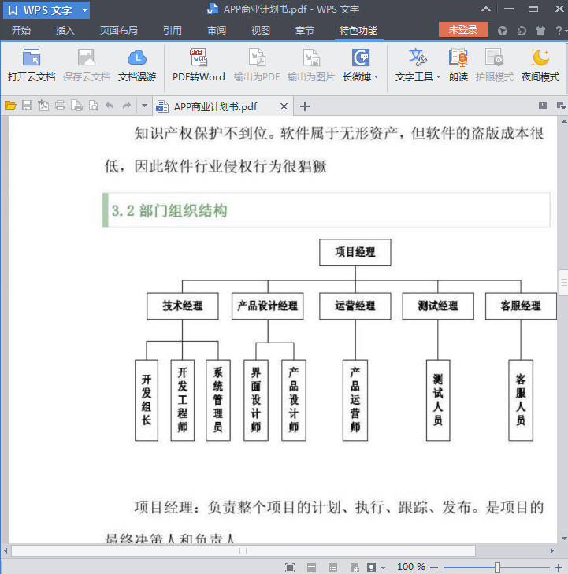
Task: Open the 视图 tab
Action: pyautogui.click(x=261, y=31)
